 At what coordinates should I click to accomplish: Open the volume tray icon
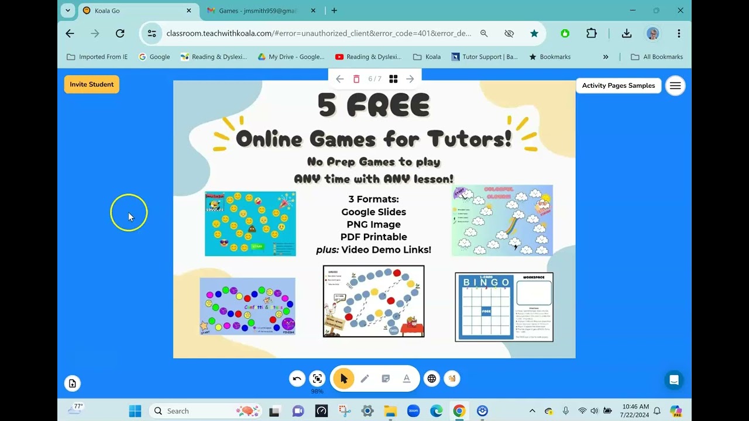tap(595, 411)
